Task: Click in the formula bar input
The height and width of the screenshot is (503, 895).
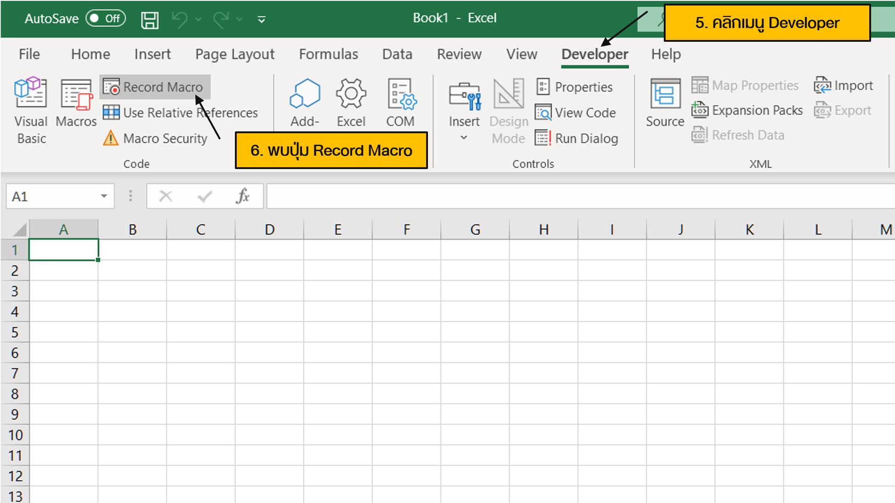Action: point(580,196)
